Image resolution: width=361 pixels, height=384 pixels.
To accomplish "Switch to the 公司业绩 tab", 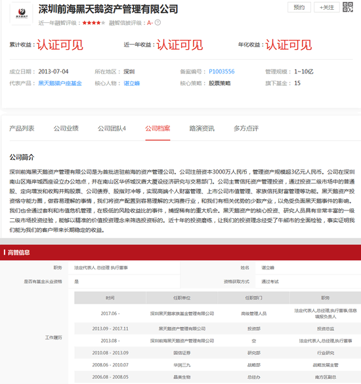I will [x=66, y=128].
